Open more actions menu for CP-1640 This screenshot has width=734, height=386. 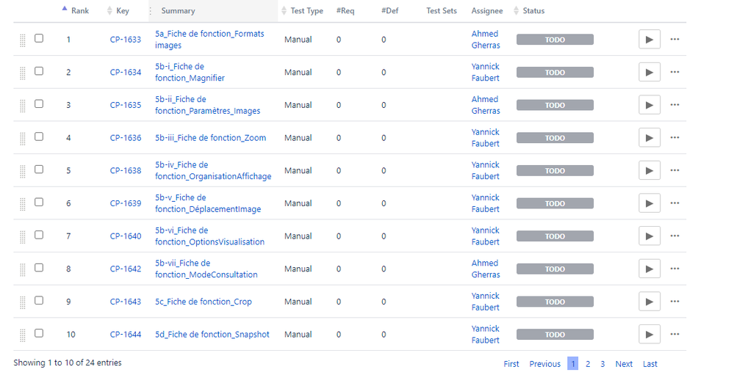click(674, 236)
